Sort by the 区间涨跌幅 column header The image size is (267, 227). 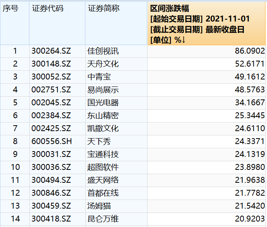point(207,23)
